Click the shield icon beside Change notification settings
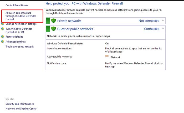Image resolution: width=184 pixels, height=113 pixels. [x=3, y=24]
